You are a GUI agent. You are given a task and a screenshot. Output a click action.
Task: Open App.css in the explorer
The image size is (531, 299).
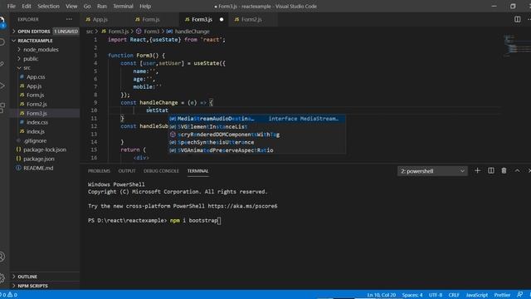point(36,77)
